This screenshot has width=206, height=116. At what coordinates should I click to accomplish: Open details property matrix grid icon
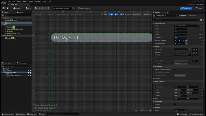click(201, 20)
